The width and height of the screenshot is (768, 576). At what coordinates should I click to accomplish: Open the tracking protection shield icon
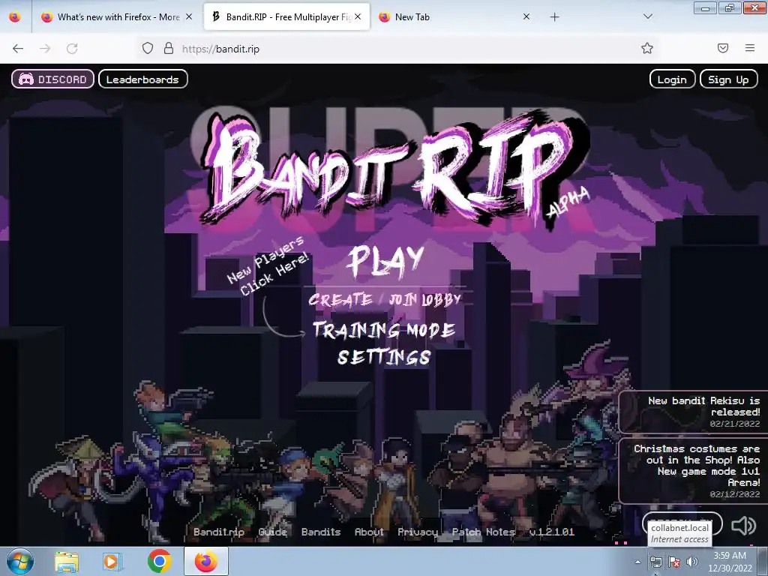[x=148, y=48]
